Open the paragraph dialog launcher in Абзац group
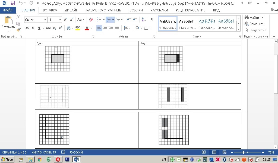The height and width of the screenshot is (163, 278). point(154,36)
